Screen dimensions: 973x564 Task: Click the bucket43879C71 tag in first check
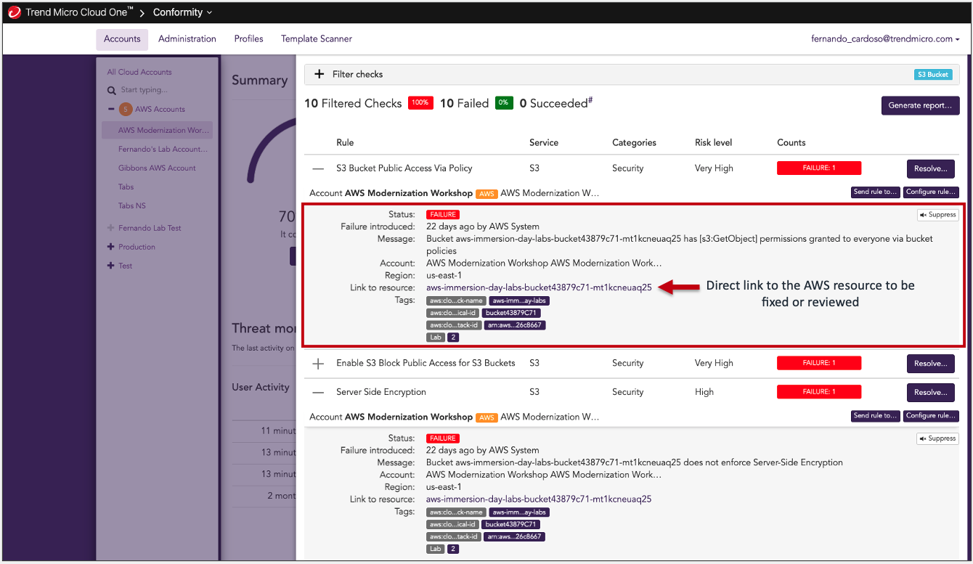tap(511, 313)
